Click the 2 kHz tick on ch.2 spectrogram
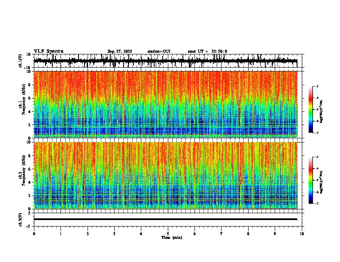The width and height of the screenshot is (340, 262). click(30, 196)
